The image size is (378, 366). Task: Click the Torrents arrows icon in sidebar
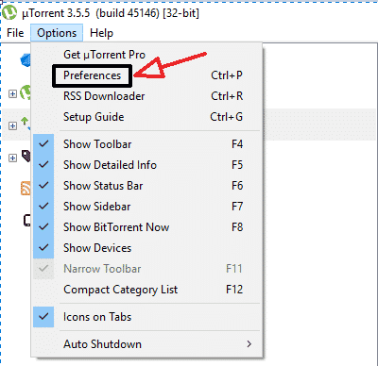coord(26,124)
